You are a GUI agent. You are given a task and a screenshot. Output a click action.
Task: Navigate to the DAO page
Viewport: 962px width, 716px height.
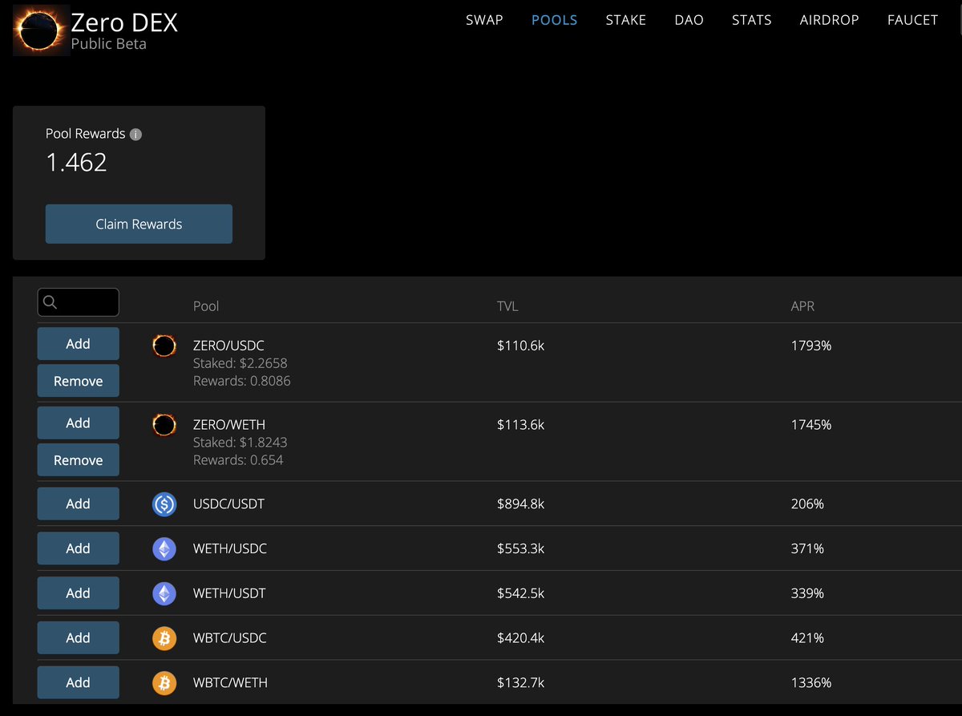coord(689,20)
